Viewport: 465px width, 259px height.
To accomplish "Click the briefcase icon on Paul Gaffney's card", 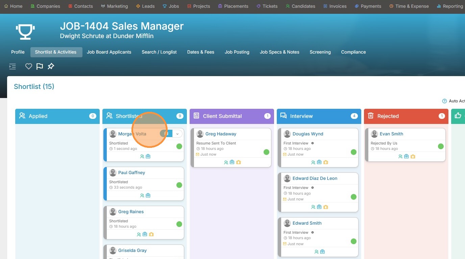I will 148,195.
